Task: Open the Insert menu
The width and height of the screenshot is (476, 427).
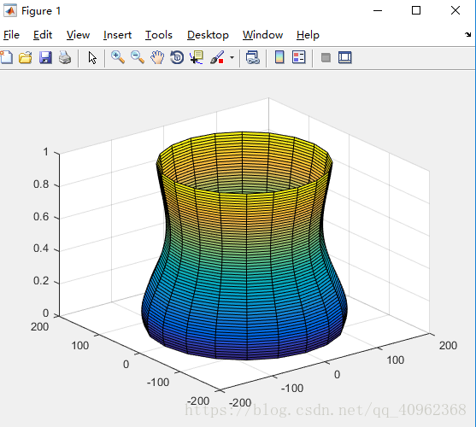Action: pyautogui.click(x=117, y=35)
